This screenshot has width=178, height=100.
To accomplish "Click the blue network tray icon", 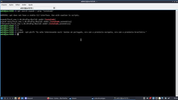I will pos(163,98).
